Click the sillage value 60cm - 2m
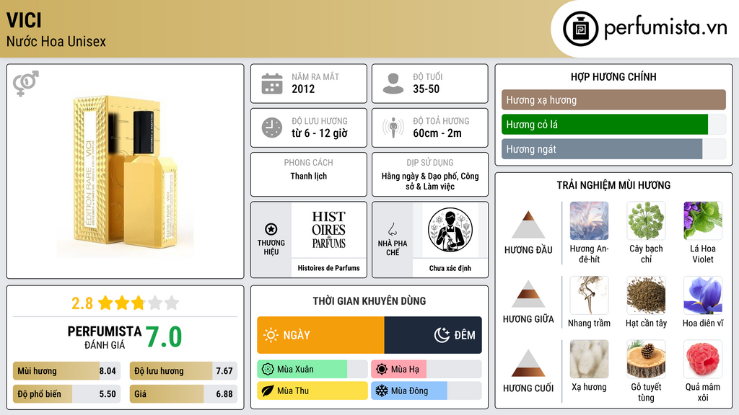The height and width of the screenshot is (415, 739). (x=437, y=133)
